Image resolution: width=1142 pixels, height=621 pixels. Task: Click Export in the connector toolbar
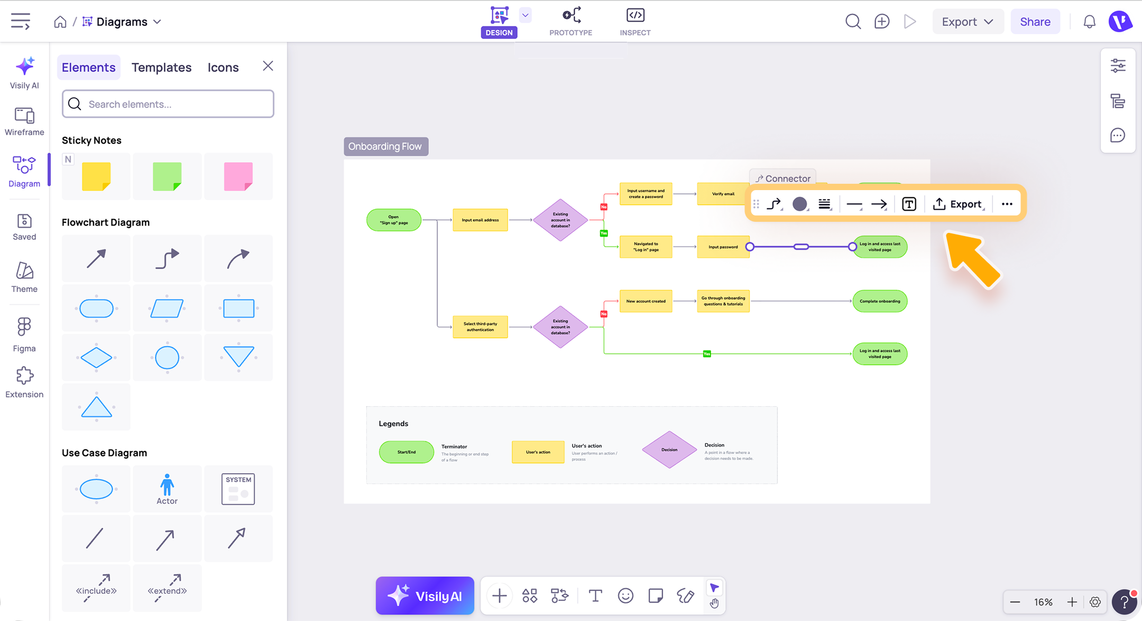pyautogui.click(x=957, y=204)
